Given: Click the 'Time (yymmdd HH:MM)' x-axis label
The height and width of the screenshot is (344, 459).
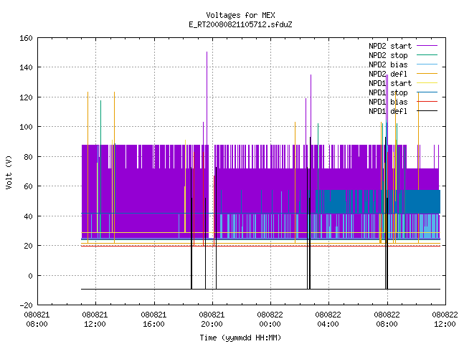Looking at the screenshot, I should pos(240,338).
